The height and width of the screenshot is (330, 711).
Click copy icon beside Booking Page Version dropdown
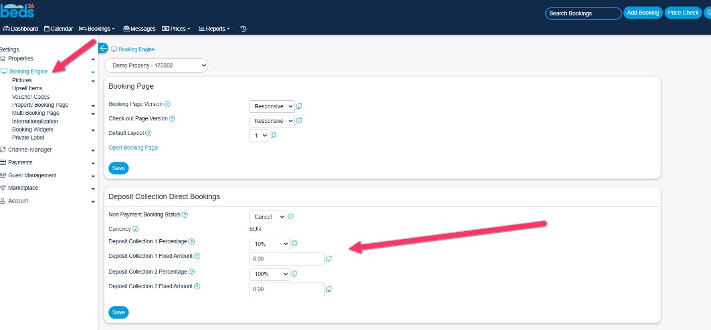[299, 106]
